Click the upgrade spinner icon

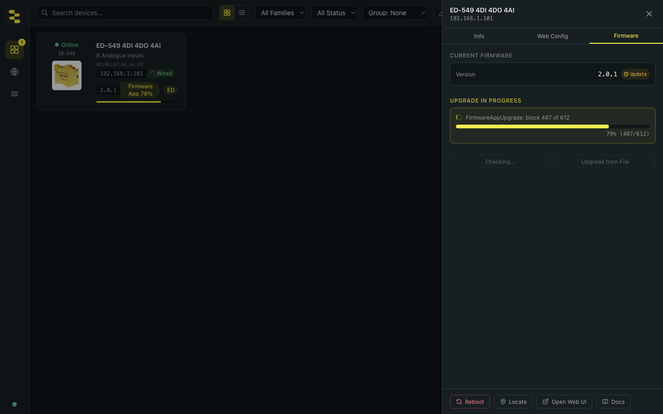(459, 117)
